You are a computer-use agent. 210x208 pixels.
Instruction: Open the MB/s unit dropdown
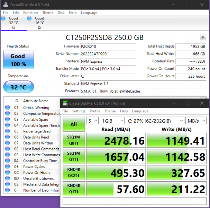196,121
